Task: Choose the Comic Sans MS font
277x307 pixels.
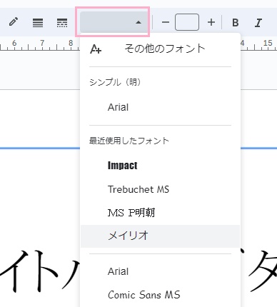Action: click(x=160, y=295)
